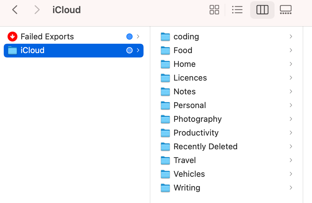Click the forward navigation arrow
The width and height of the screenshot is (312, 203).
tap(37, 10)
